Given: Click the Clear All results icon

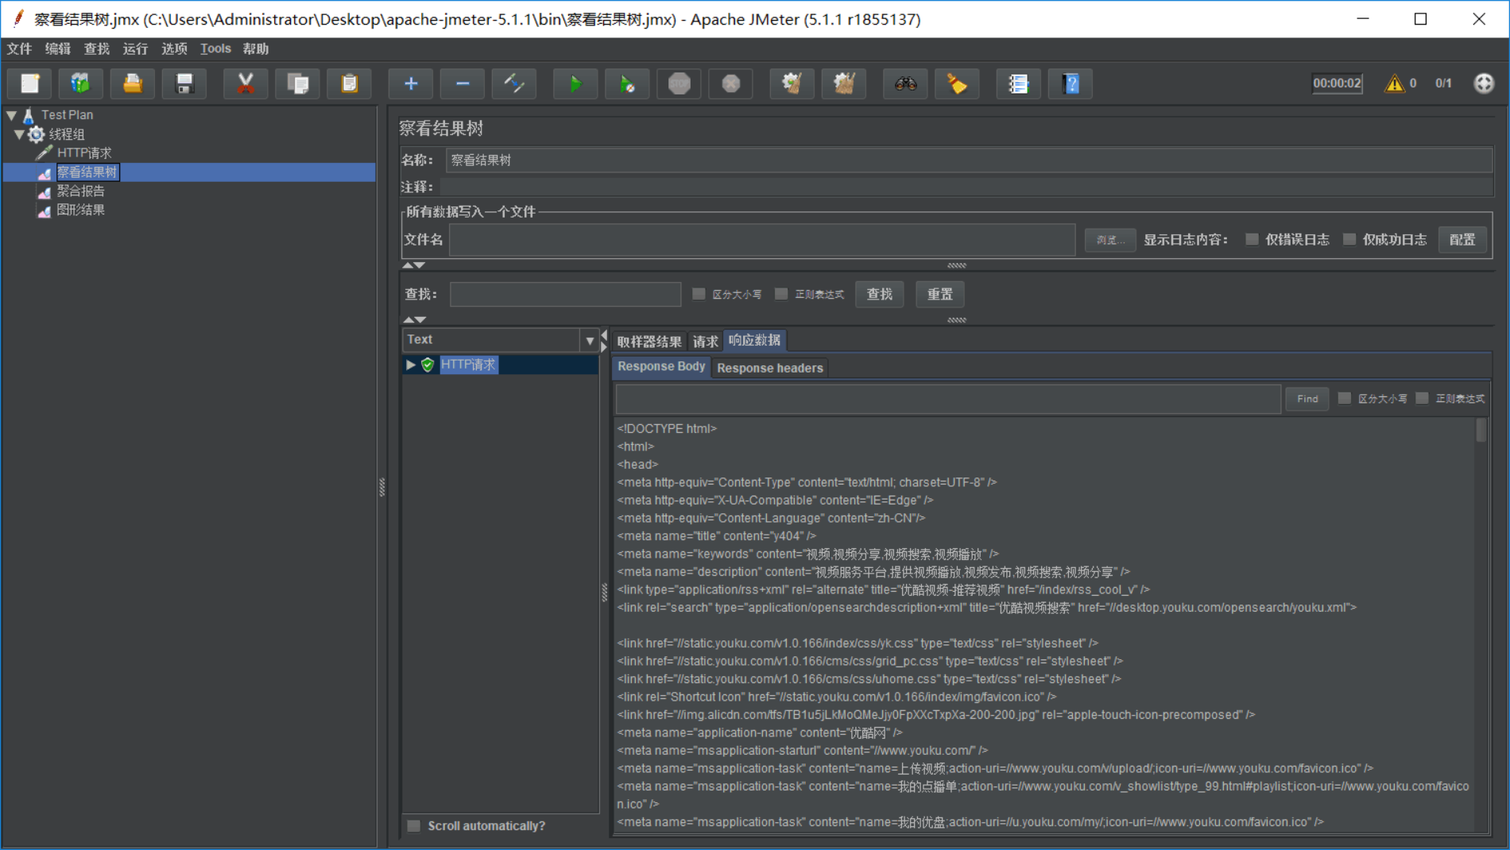Looking at the screenshot, I should (x=844, y=83).
